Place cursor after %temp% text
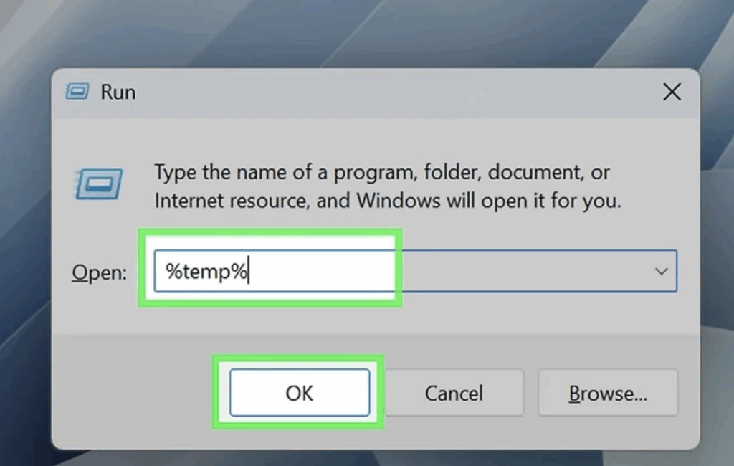Viewport: 734px width, 466px height. (x=250, y=271)
